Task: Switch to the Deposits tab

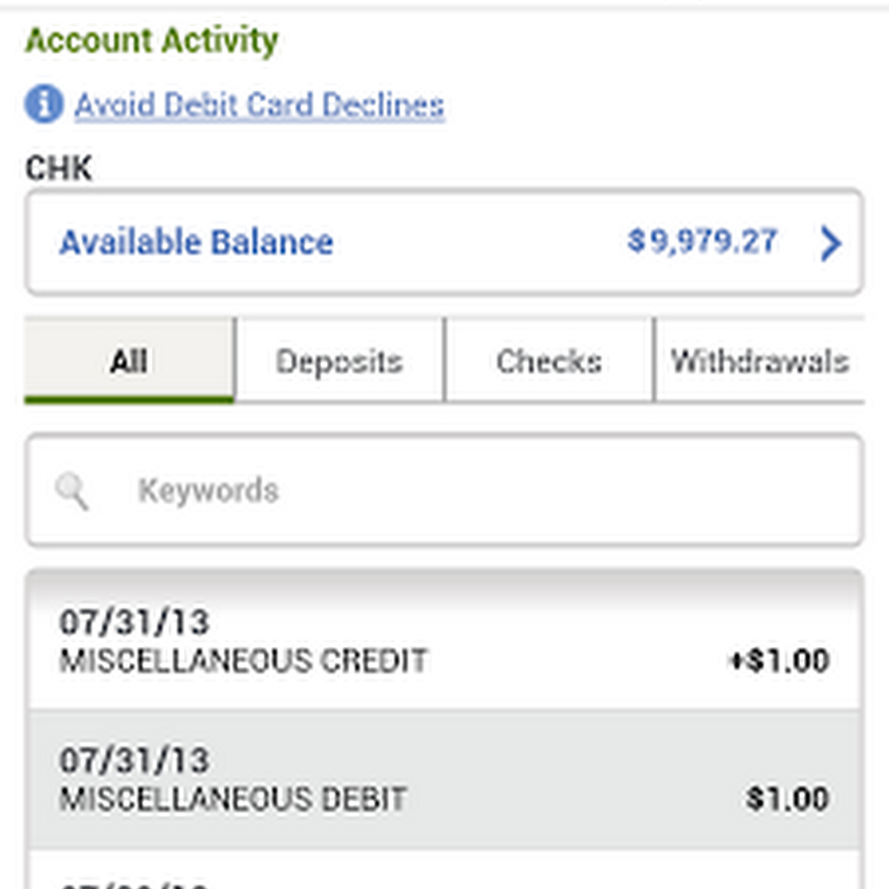Action: tap(340, 362)
